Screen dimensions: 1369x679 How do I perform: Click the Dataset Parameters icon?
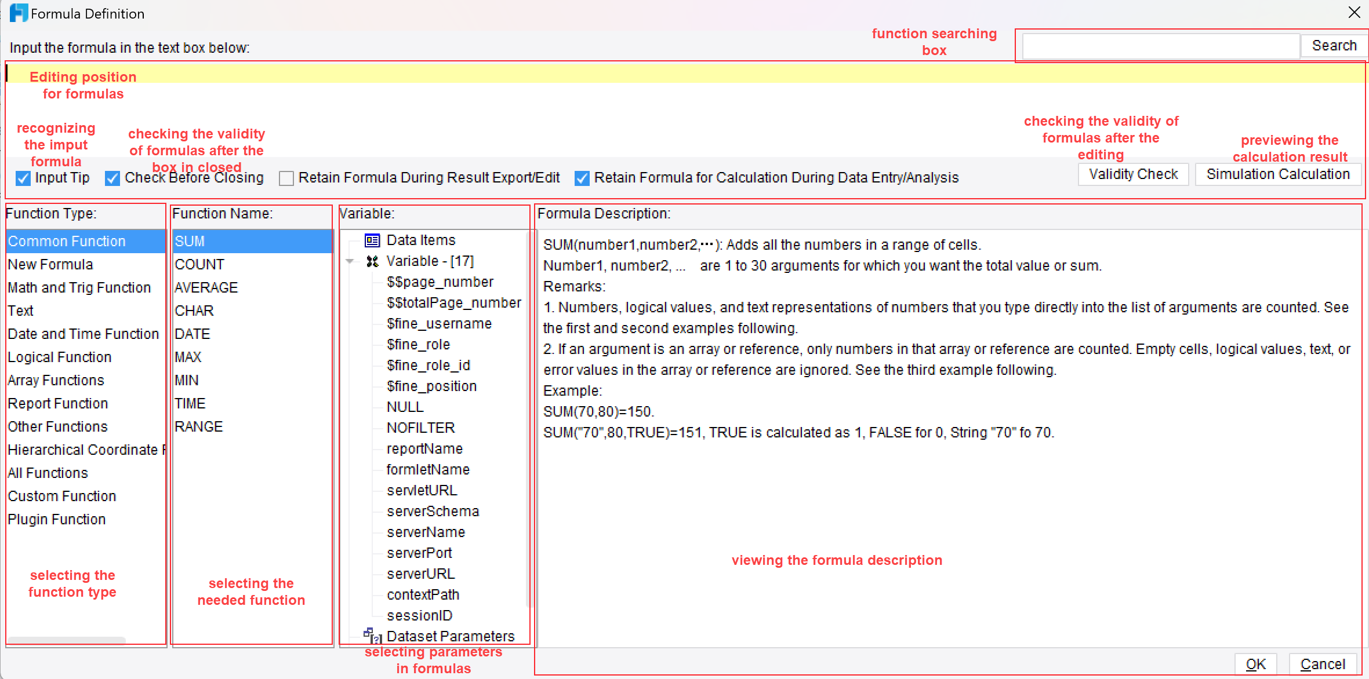(372, 636)
